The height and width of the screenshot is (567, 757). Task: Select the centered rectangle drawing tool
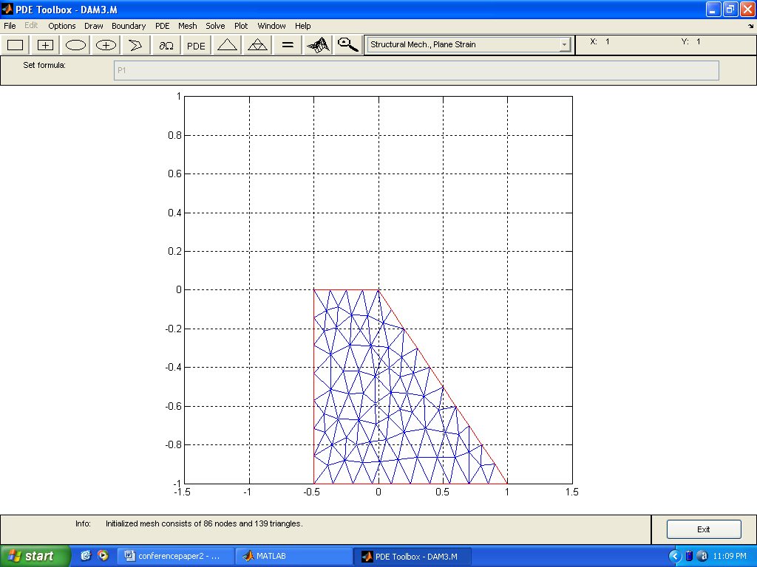click(46, 45)
